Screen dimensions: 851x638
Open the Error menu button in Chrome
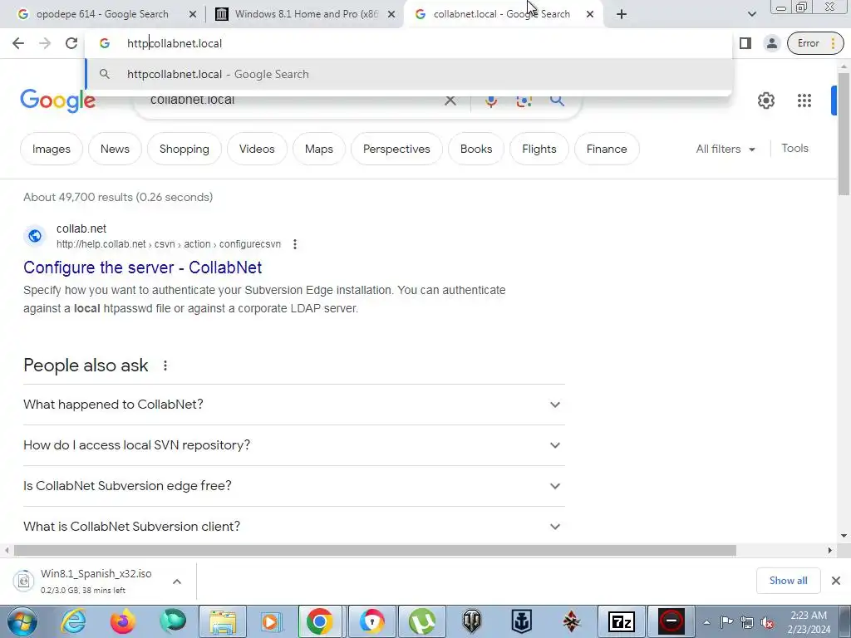coord(816,43)
